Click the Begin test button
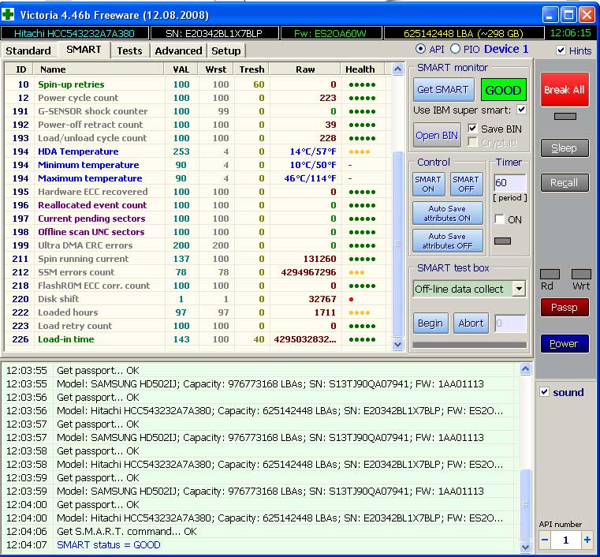The image size is (600, 557). 430,323
